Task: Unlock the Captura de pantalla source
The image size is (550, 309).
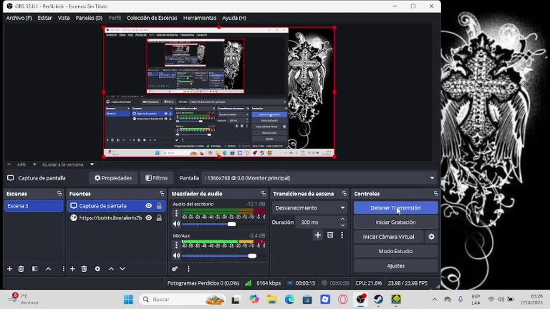Action: [159, 206]
